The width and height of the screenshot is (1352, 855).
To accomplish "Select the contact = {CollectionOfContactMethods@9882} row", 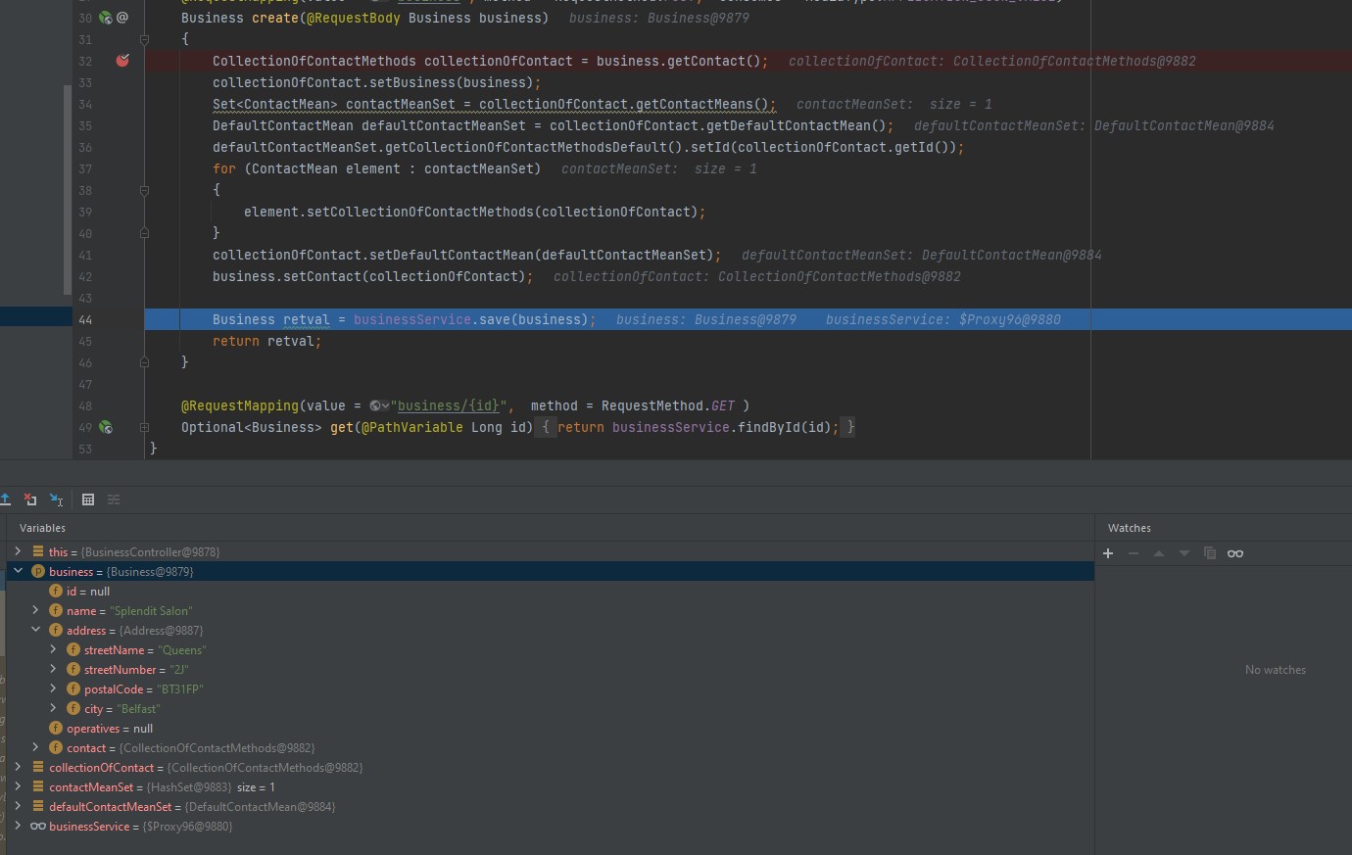I will click(549, 748).
